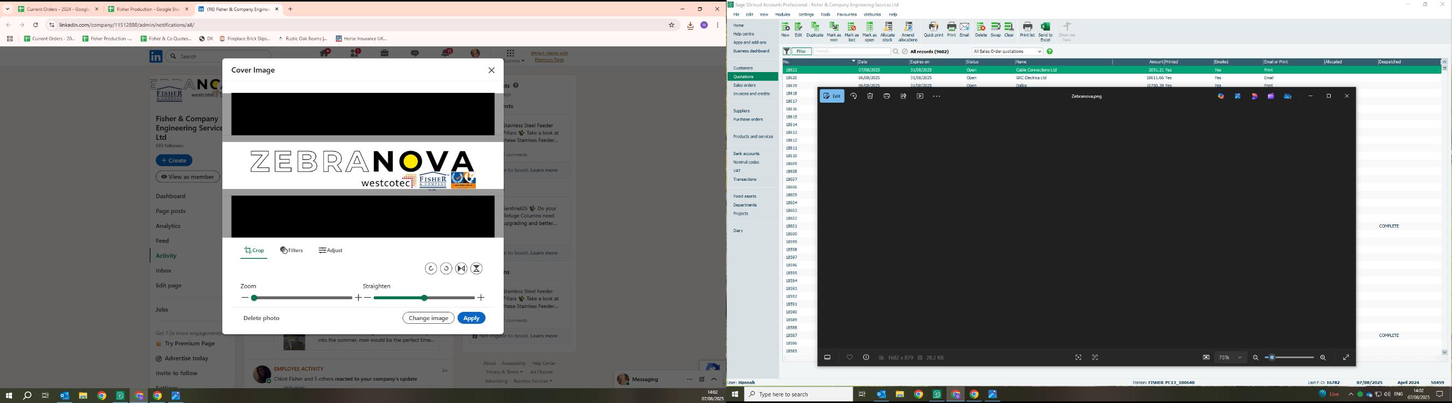This screenshot has height=403, width=1452.
Task: Toggle filmstrip in Photos viewer
Action: (x=828, y=358)
